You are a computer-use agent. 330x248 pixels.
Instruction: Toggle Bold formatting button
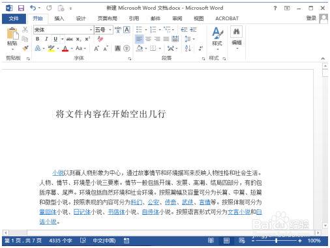[37, 39]
